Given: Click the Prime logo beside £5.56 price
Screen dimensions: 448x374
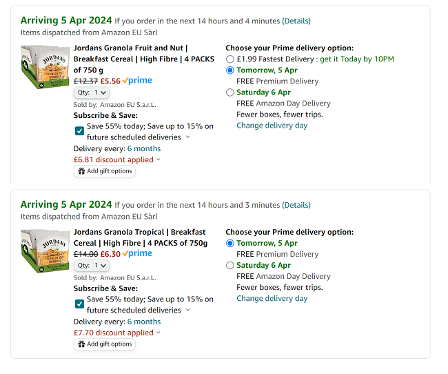Looking at the screenshot, I should pos(137,81).
